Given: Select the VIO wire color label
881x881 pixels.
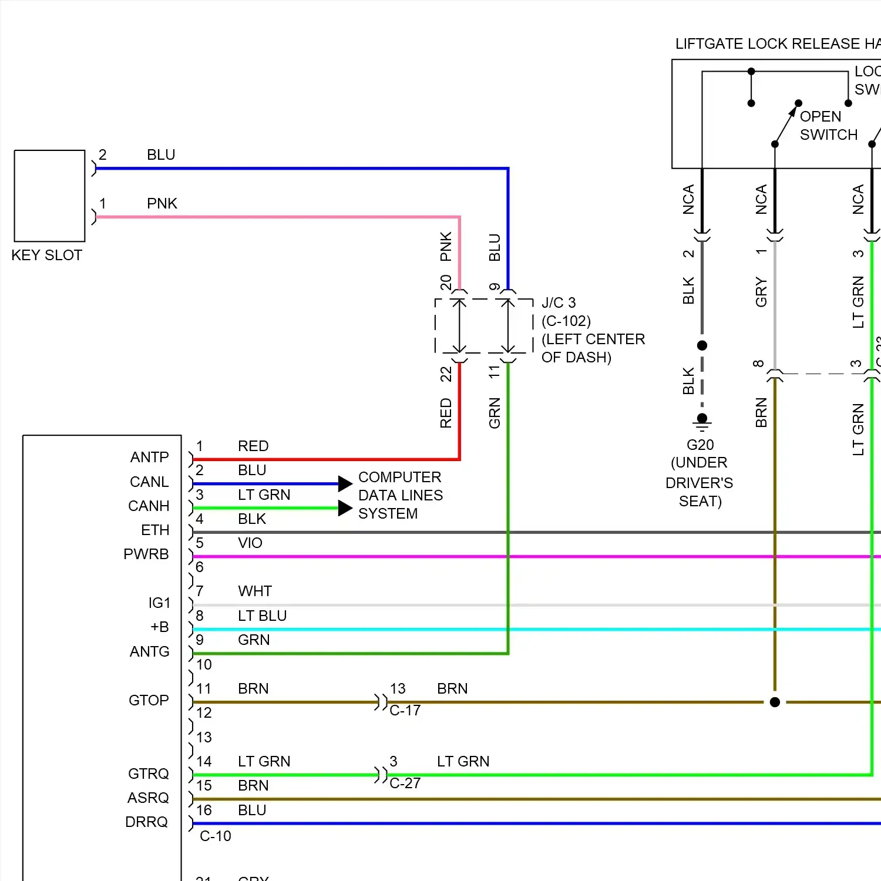Looking at the screenshot, I should pyautogui.click(x=250, y=543).
